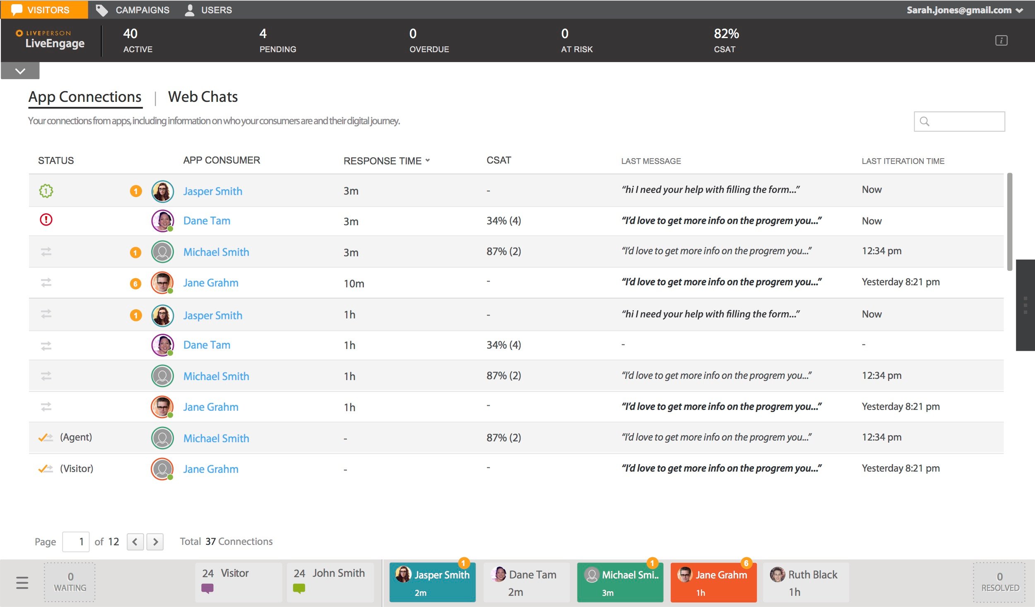Switch to the Web Chats tab
Viewport: 1035px width, 607px height.
(202, 96)
